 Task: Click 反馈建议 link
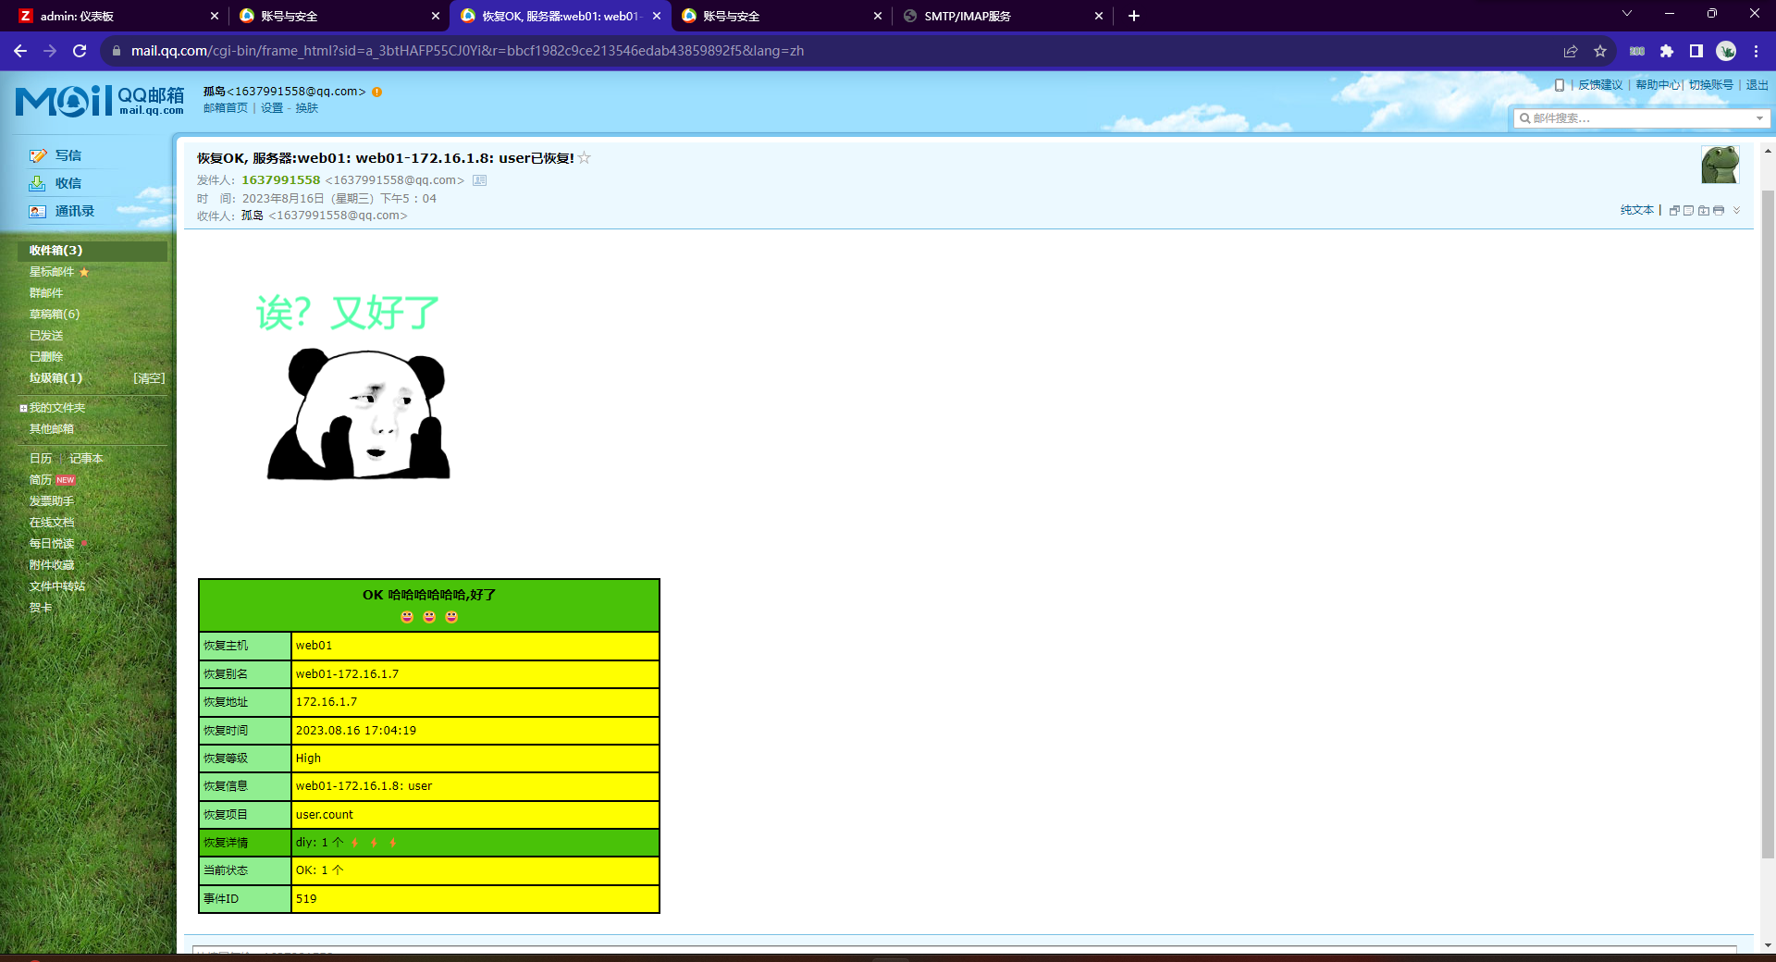pos(1600,85)
